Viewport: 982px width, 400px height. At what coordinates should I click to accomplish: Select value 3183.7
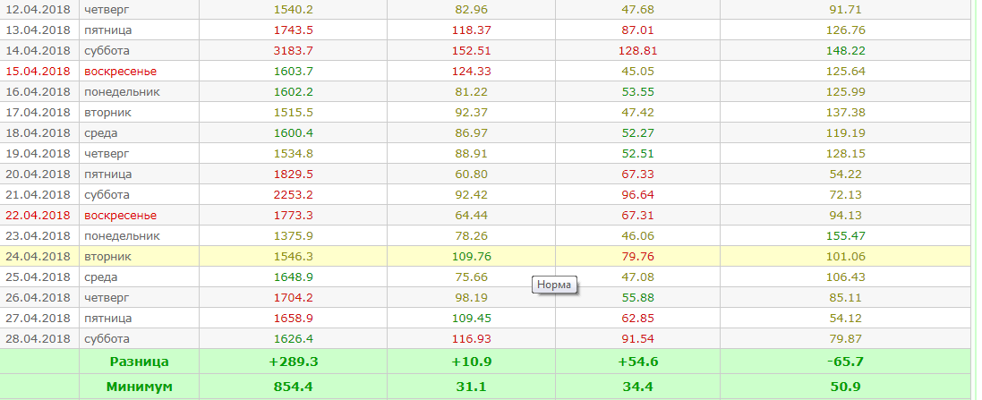coord(294,51)
